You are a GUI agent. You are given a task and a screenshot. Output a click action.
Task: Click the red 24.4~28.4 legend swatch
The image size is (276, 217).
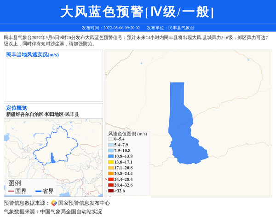[110, 179]
